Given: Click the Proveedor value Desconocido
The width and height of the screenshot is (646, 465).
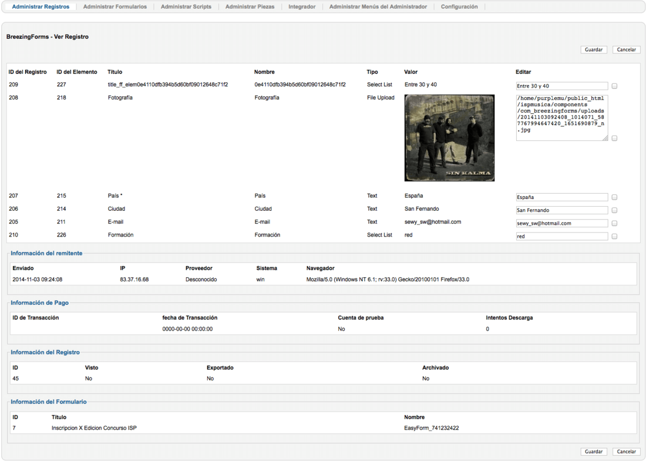Looking at the screenshot, I should coord(201,279).
